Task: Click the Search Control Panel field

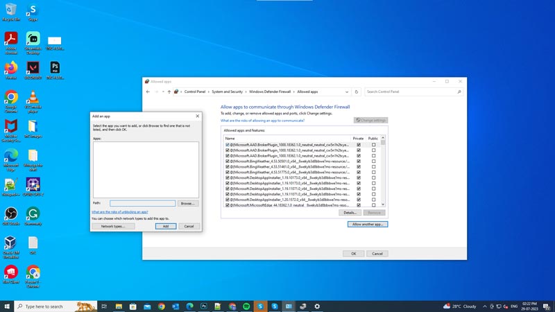Action: click(x=413, y=92)
